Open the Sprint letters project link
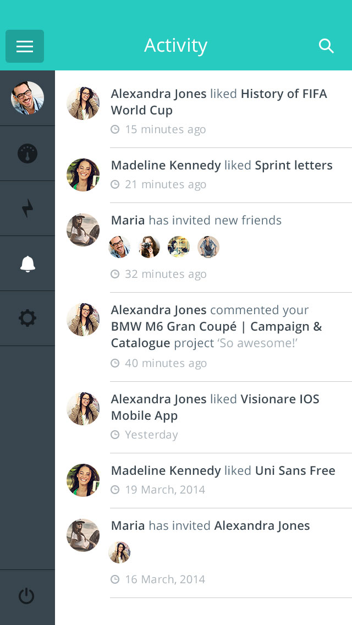The height and width of the screenshot is (625, 352). pos(293,165)
